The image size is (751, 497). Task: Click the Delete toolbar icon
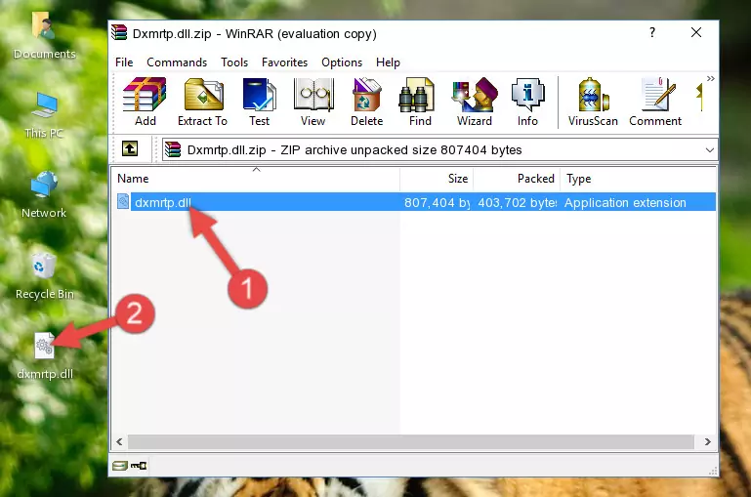(x=367, y=102)
